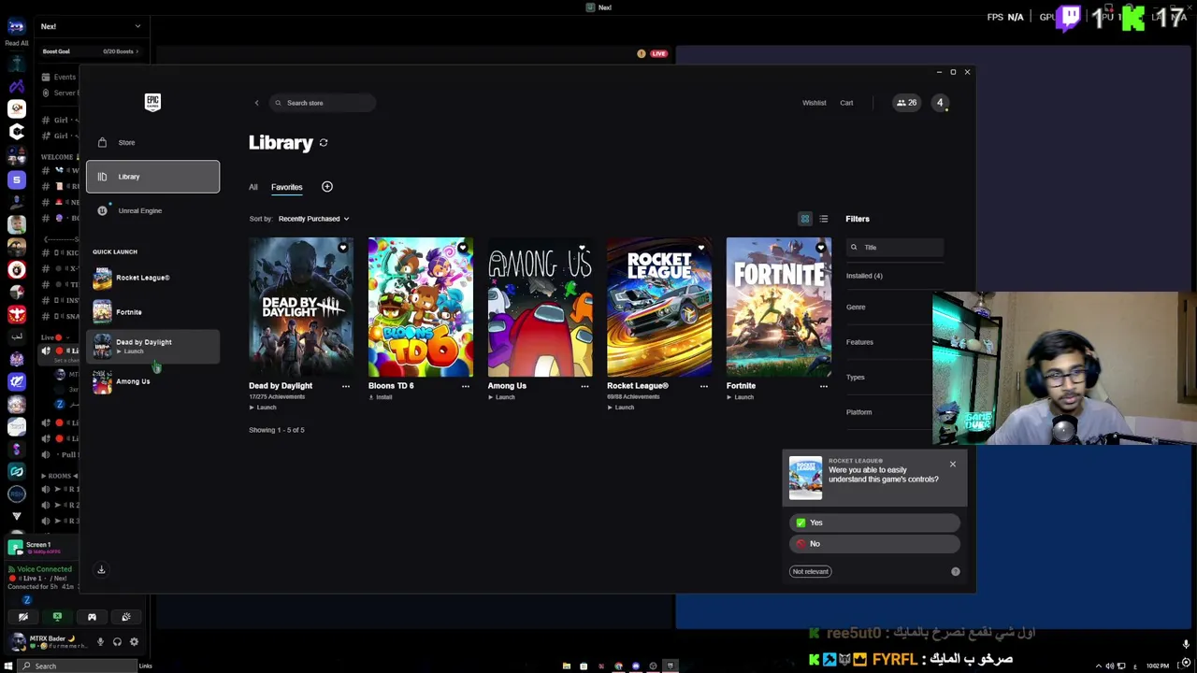Open Discord soundboard button
The width and height of the screenshot is (1197, 673).
126,617
